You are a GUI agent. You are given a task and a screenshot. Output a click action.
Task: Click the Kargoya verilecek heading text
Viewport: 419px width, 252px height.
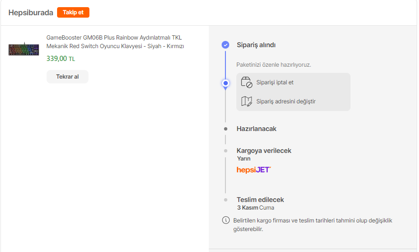point(263,151)
